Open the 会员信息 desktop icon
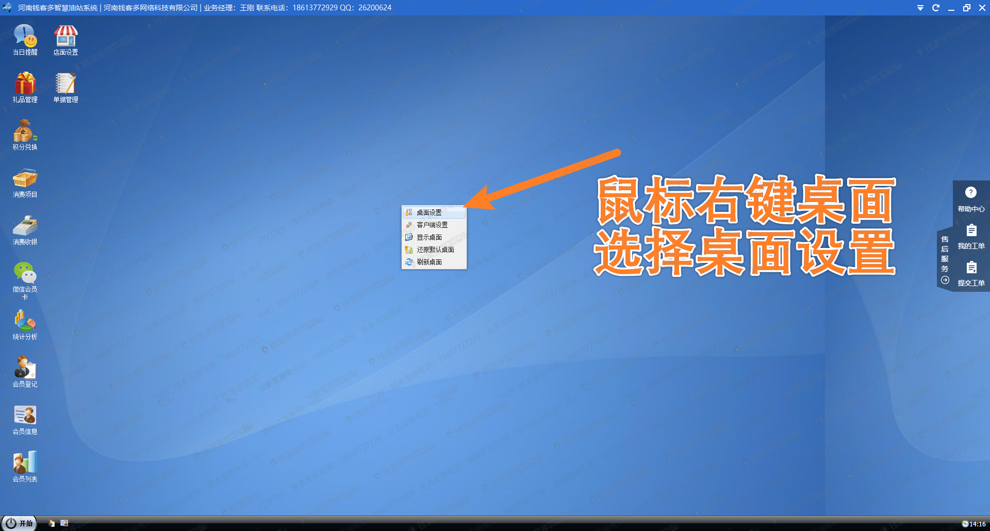990x531 pixels. 25,420
